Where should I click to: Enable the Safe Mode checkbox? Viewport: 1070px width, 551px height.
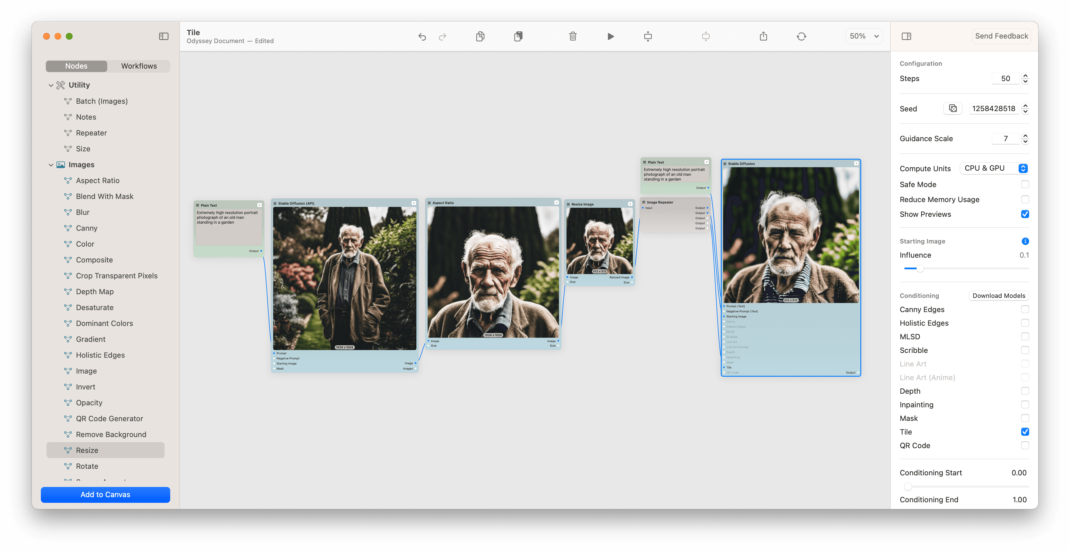1025,184
